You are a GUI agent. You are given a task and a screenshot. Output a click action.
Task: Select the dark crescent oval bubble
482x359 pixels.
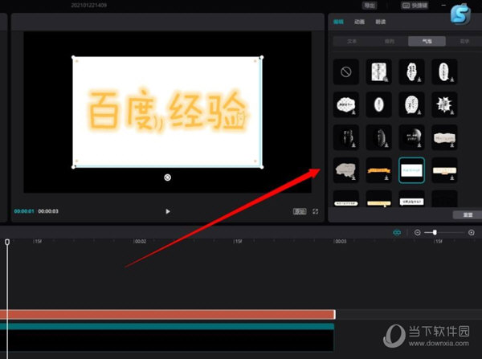click(378, 137)
